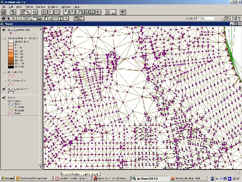
Task: Select the Pointer arrow tool
Action: pyautogui.click(x=9, y=19)
